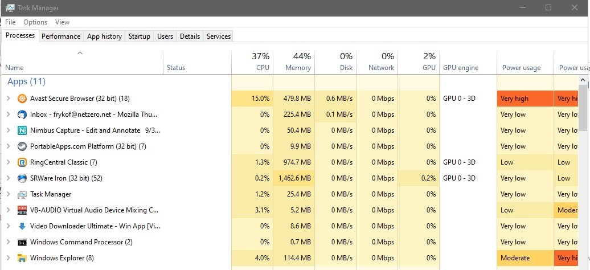Click the Mozilla Thunderbird inbox icon

click(22, 114)
